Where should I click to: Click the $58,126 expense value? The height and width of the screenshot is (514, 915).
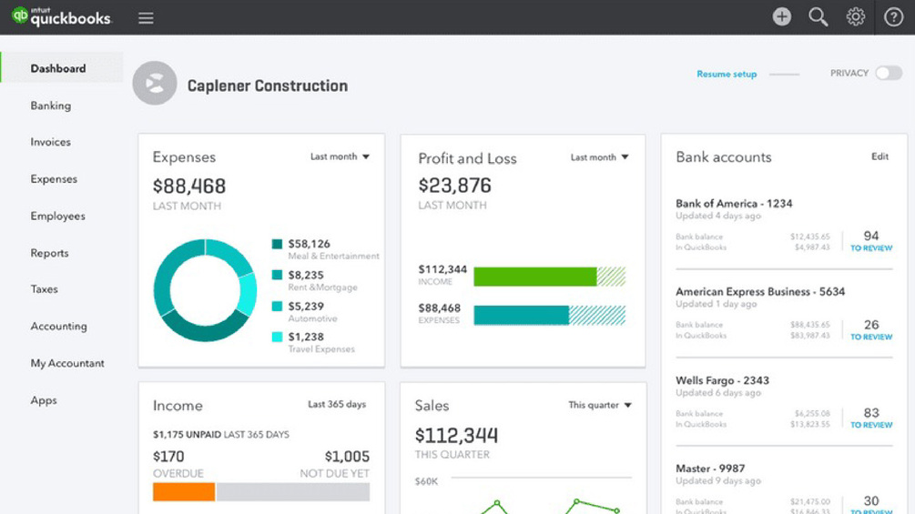click(310, 244)
